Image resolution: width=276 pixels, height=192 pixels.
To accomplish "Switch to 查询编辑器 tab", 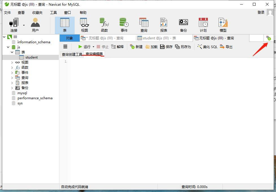I will click(x=94, y=54).
